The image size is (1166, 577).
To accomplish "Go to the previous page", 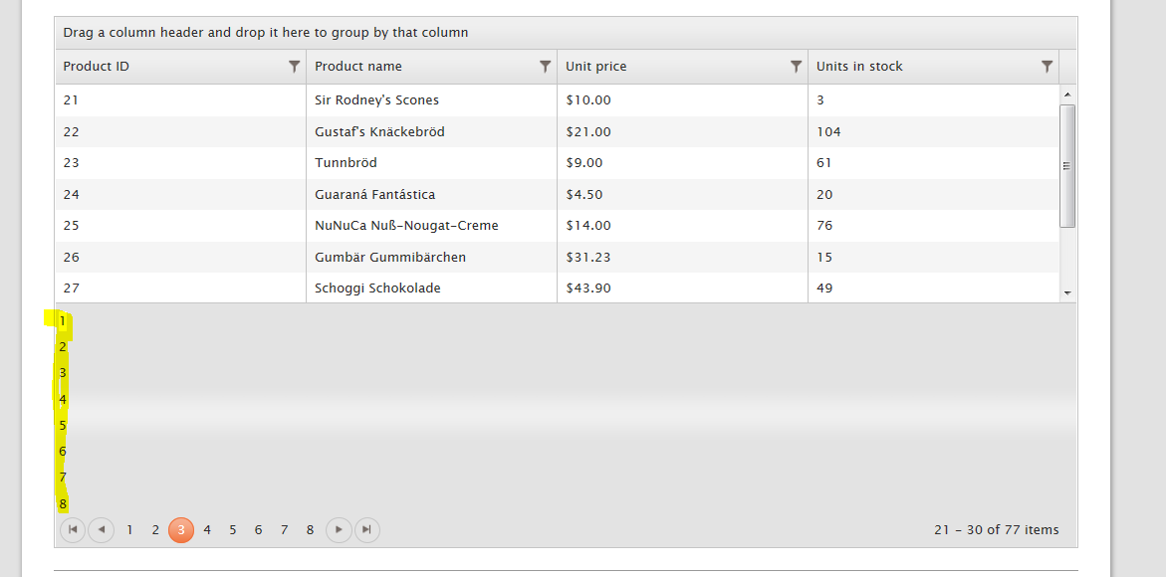I will [101, 530].
